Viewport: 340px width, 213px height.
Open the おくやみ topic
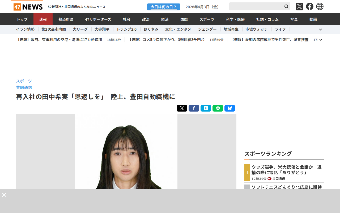pyautogui.click(x=151, y=29)
